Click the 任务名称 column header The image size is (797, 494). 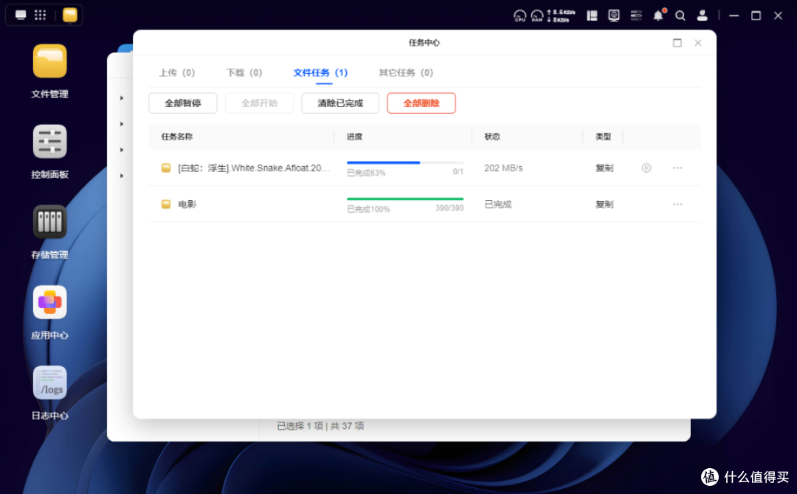177,137
